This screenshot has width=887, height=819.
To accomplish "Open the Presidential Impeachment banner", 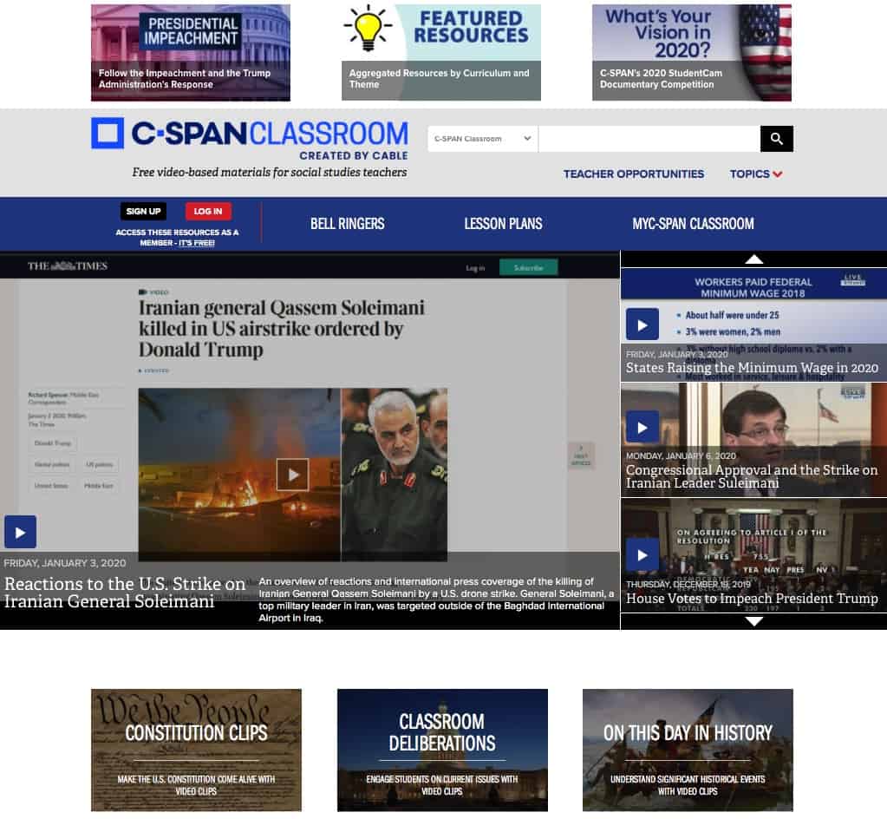I will (x=191, y=53).
